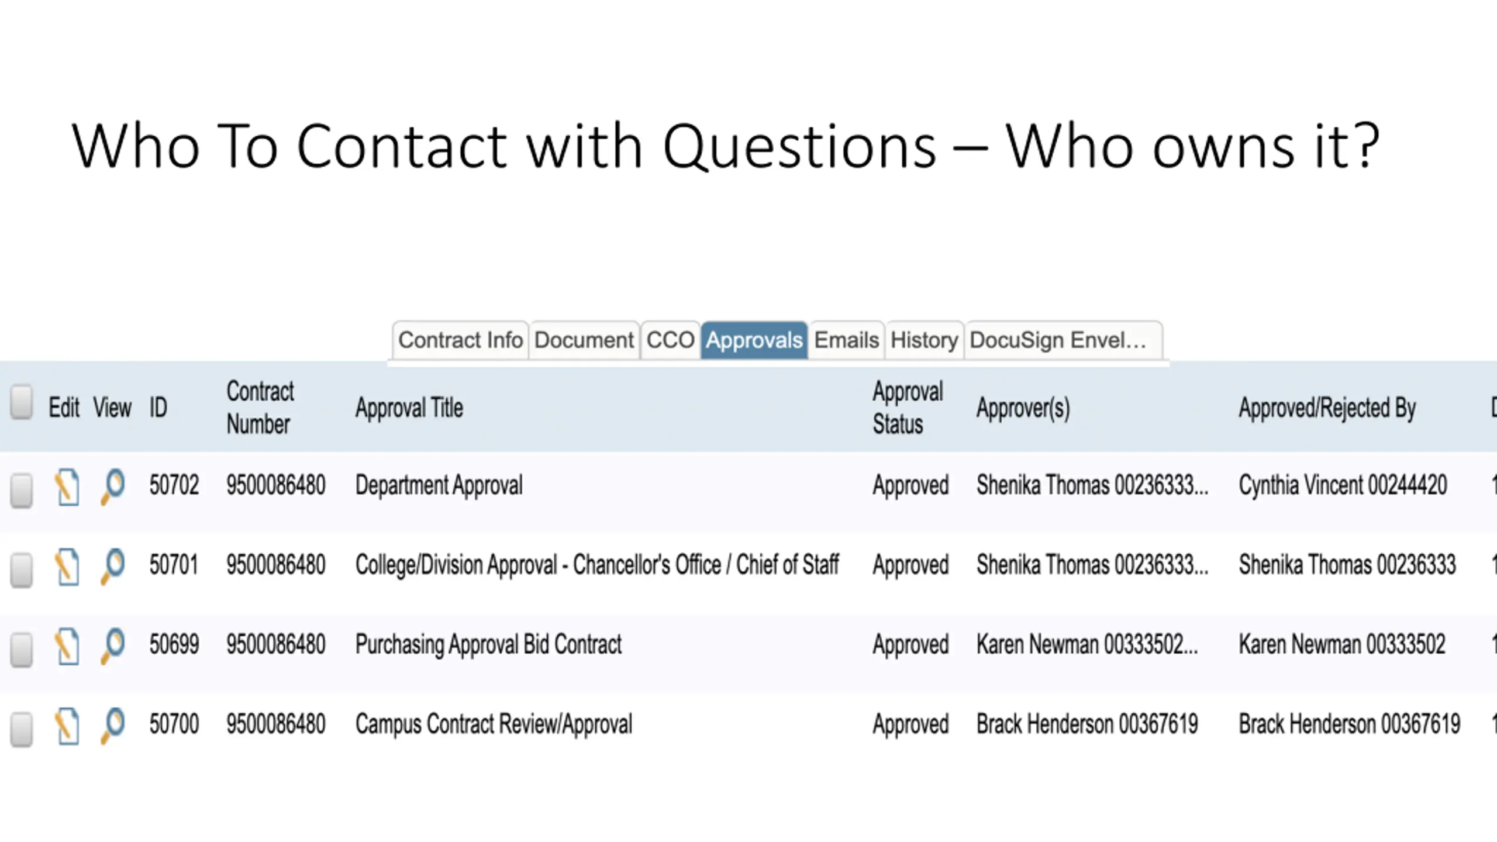Screen dimensions: 1497x842
Task: Sort by the Approval Title column header
Action: [x=409, y=408]
